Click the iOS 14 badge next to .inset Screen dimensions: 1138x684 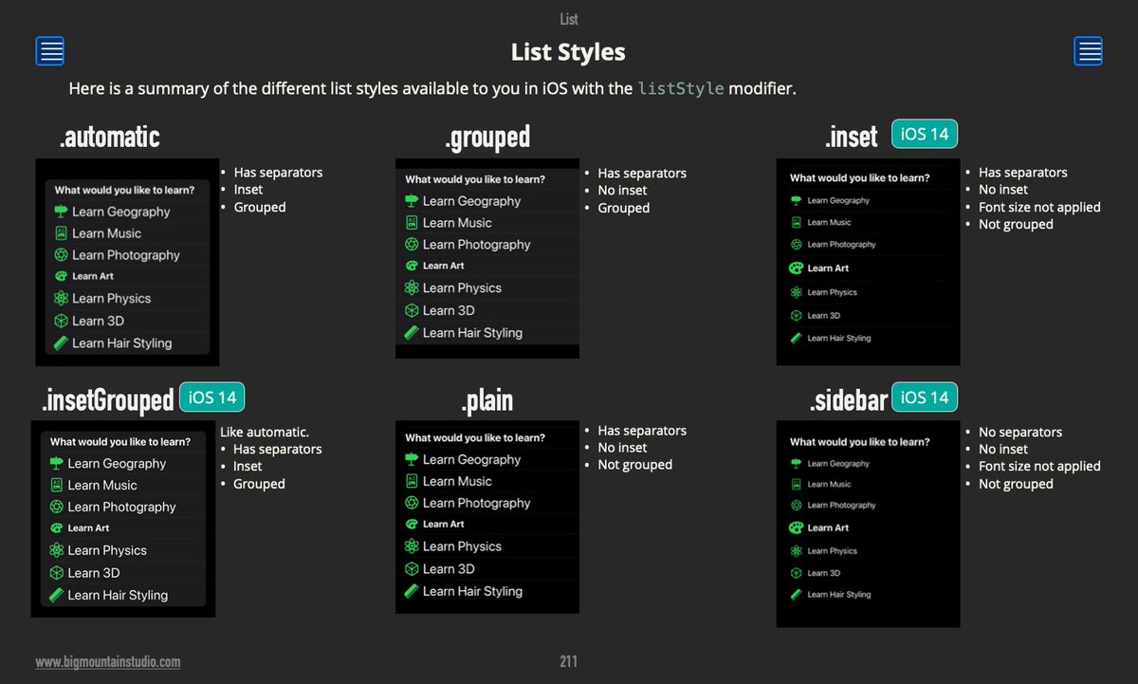(925, 135)
